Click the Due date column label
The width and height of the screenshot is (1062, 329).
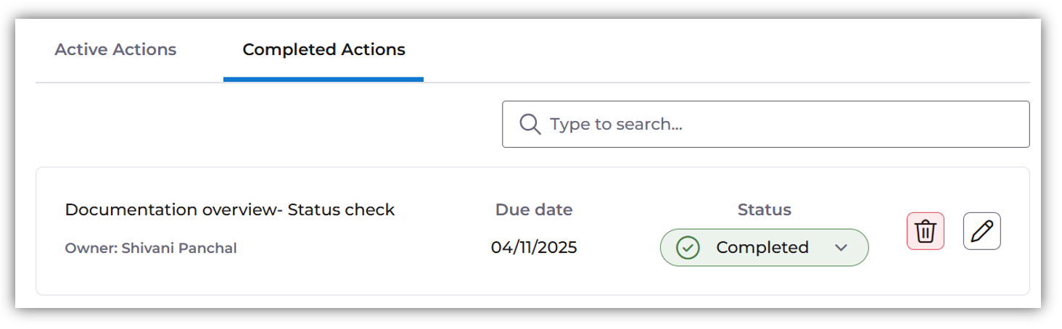(x=534, y=210)
